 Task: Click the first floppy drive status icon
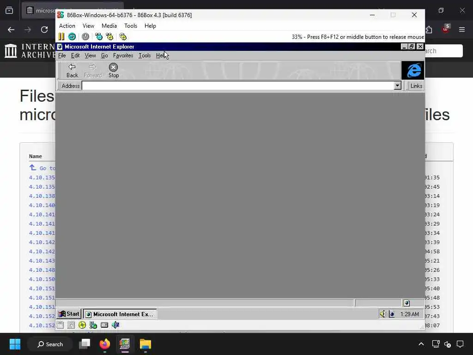[61, 325]
